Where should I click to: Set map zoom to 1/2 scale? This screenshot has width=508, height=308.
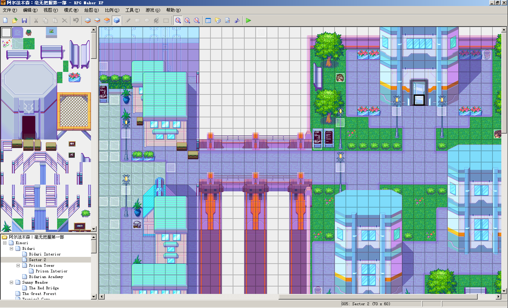pyautogui.click(x=187, y=20)
